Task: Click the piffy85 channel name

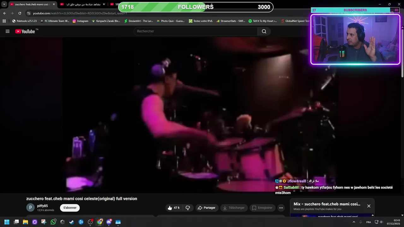Action: (x=42, y=206)
